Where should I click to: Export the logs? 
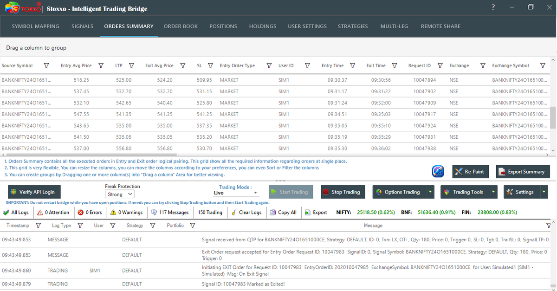tap(316, 213)
